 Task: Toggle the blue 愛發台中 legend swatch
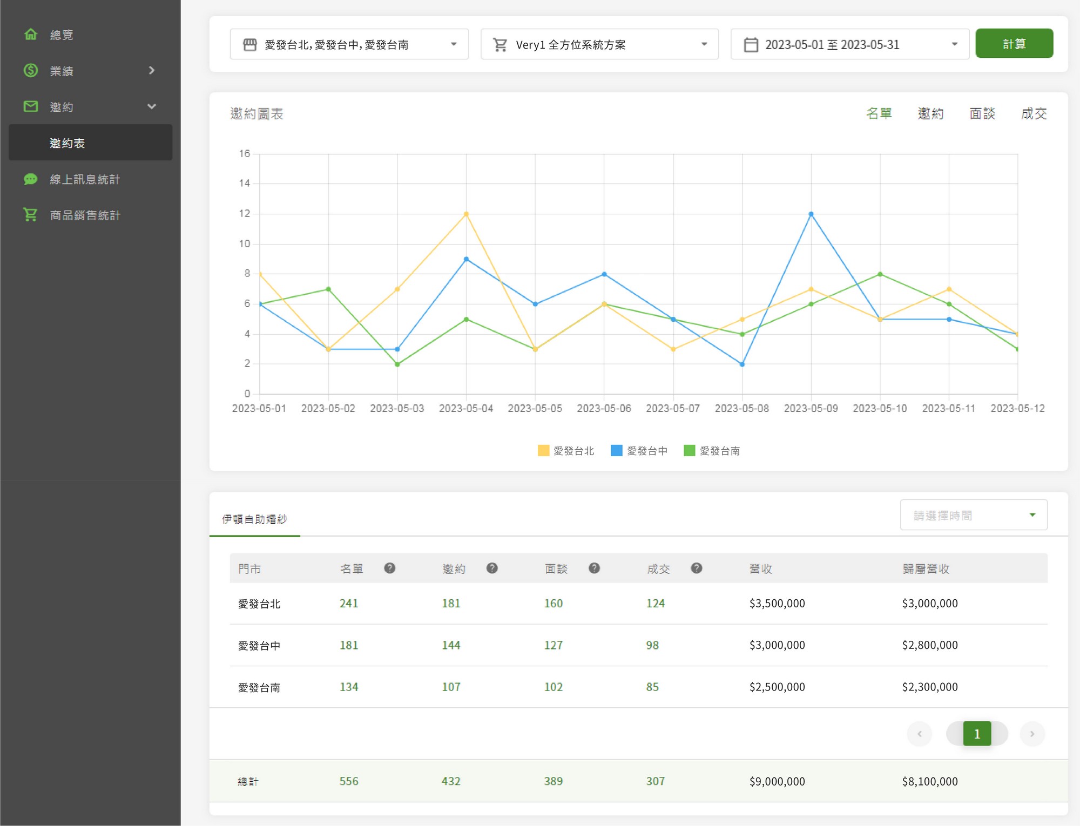coord(616,450)
